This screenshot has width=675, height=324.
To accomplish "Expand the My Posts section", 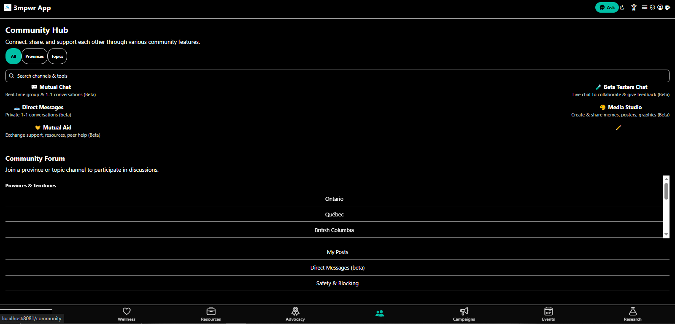I will click(x=337, y=252).
